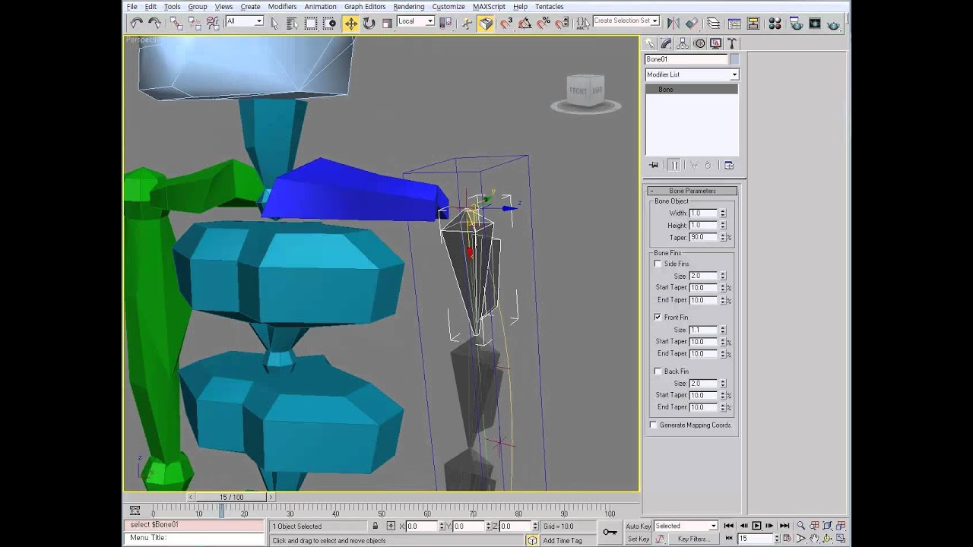This screenshot has width=973, height=547.
Task: Toggle Show End Result in modifier stack
Action: [673, 165]
